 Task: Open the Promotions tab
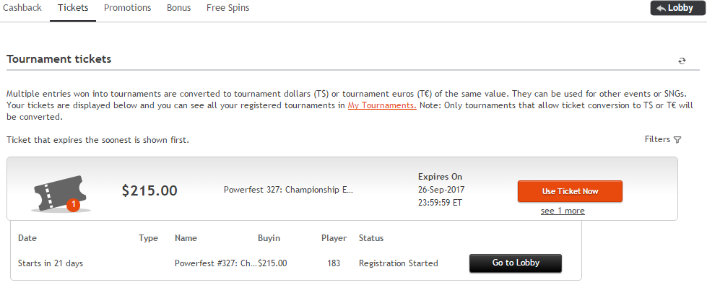pyautogui.click(x=128, y=8)
